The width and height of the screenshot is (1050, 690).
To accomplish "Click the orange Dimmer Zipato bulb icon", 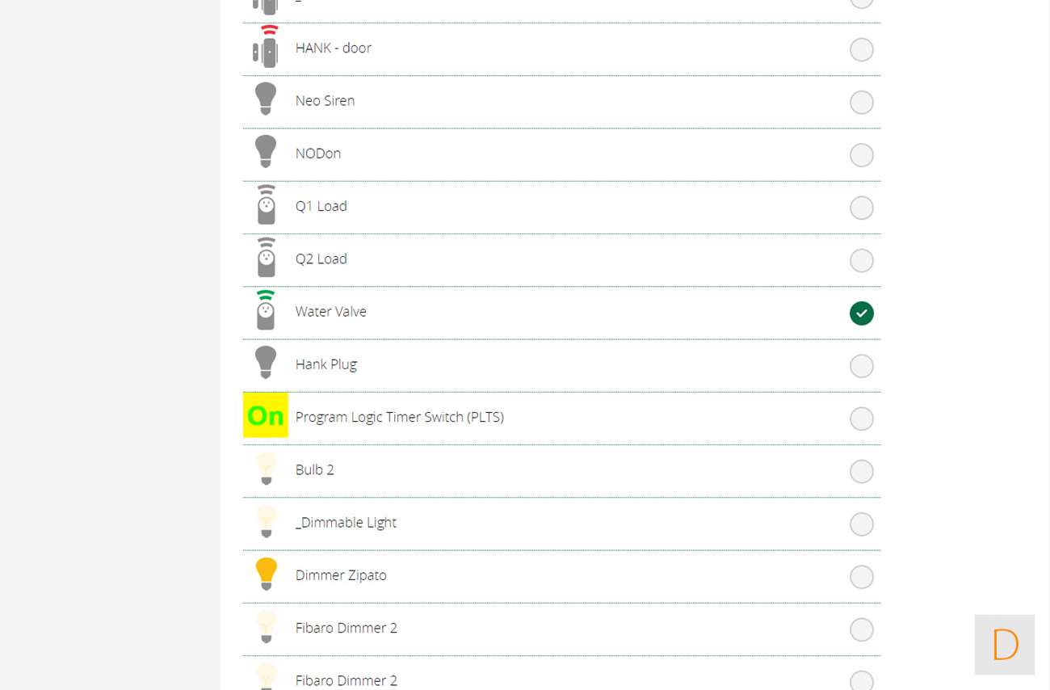I will tap(266, 574).
